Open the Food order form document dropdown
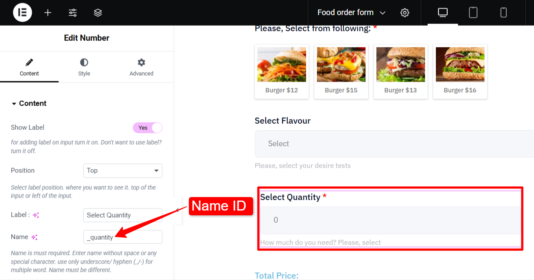534x280 pixels. pyautogui.click(x=352, y=13)
